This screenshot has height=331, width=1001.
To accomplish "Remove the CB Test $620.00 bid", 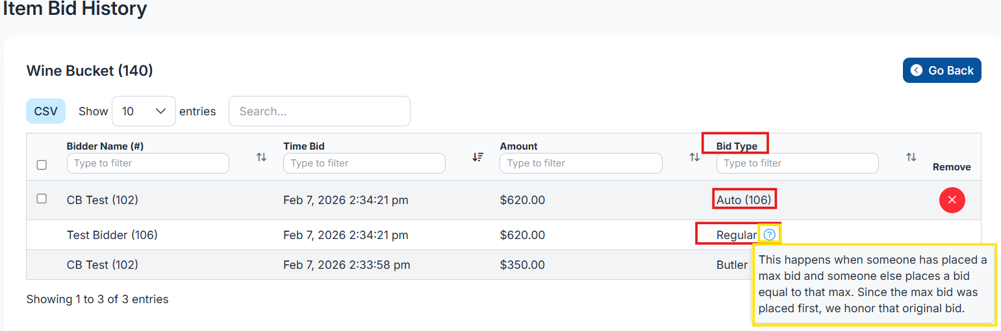I will [952, 200].
